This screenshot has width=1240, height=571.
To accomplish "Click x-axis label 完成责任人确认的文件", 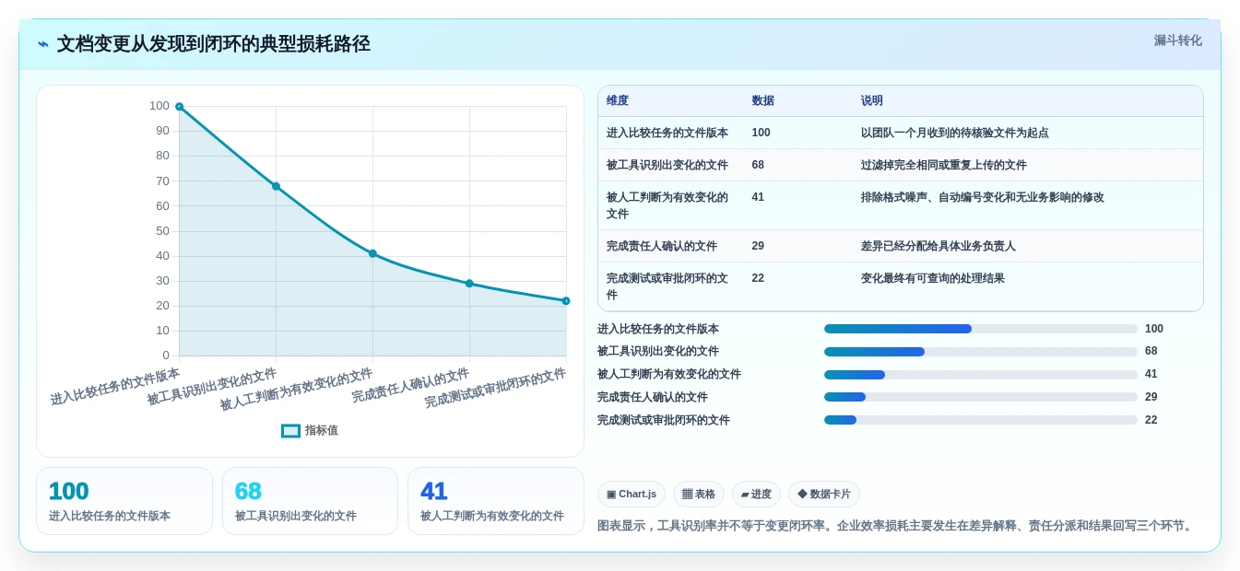I will pyautogui.click(x=410, y=386).
